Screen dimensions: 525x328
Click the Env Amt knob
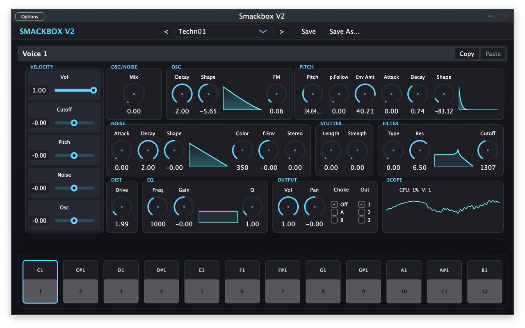[365, 94]
